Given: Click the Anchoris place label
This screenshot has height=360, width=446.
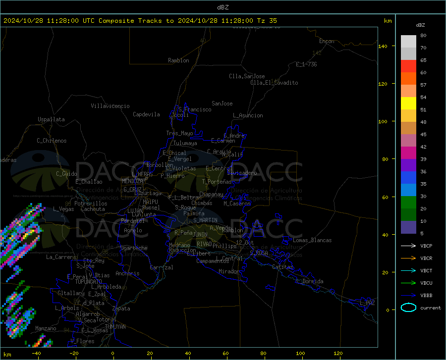Looking at the screenshot, I should [127, 273].
